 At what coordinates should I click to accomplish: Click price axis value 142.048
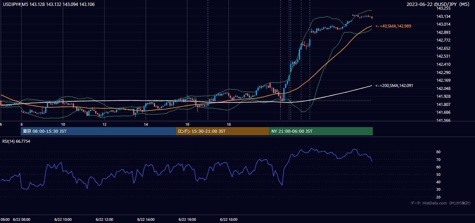(443, 88)
